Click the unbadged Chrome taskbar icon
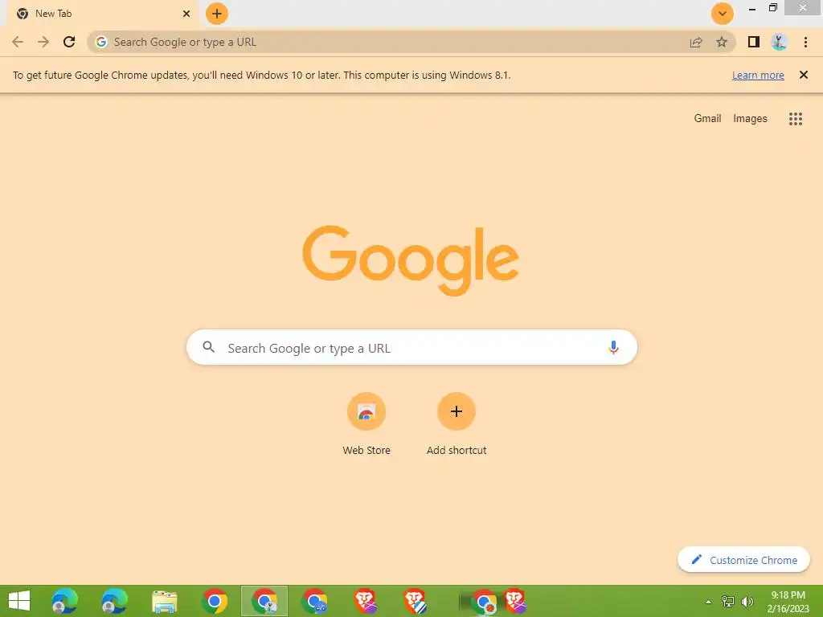The image size is (823, 617). tap(214, 601)
